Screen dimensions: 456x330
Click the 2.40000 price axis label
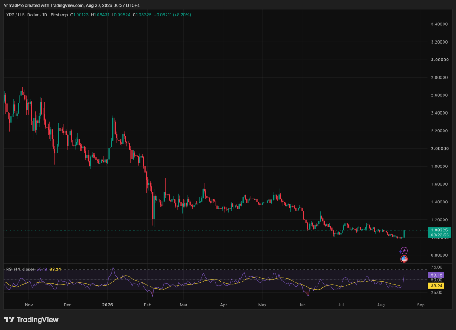(439, 113)
